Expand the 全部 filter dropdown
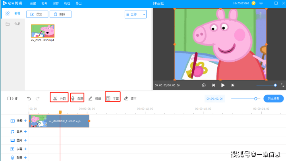This screenshot has height=161, width=286. (135, 14)
